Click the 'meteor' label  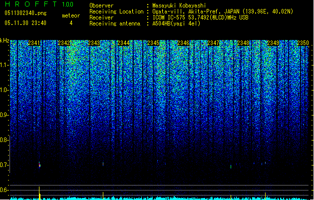tap(71, 15)
